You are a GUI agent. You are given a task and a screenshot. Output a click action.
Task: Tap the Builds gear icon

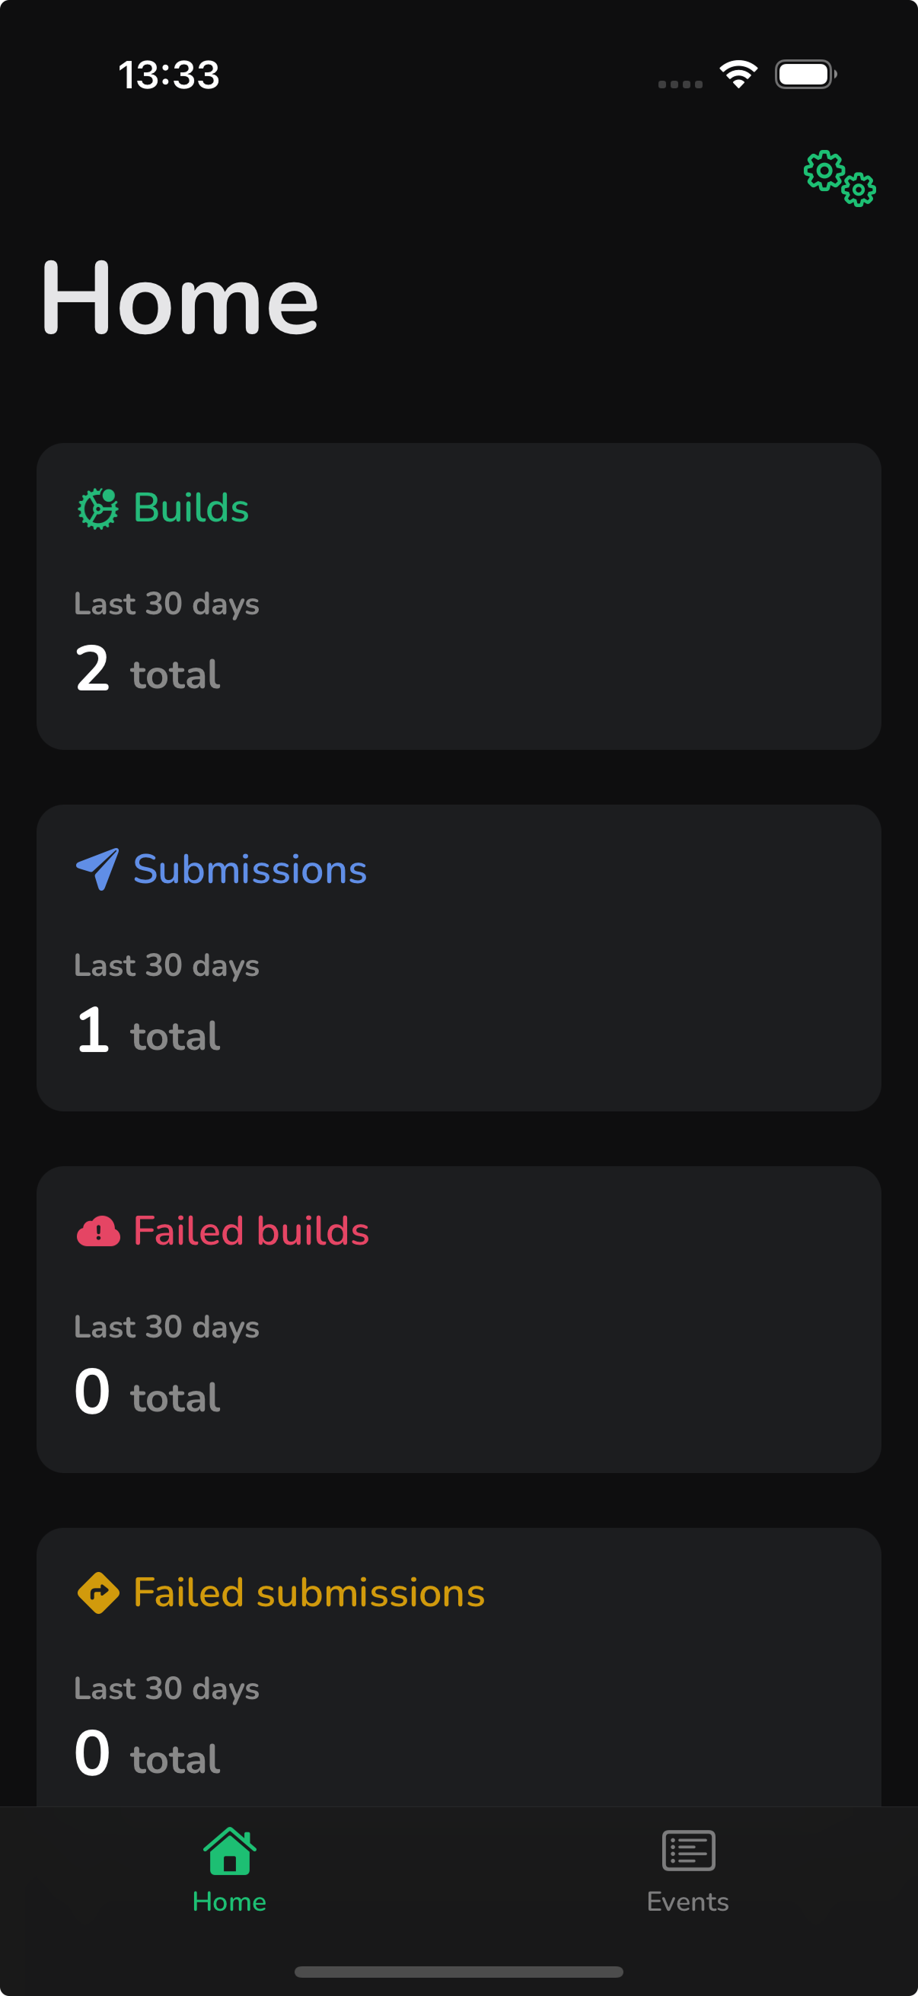tap(98, 509)
